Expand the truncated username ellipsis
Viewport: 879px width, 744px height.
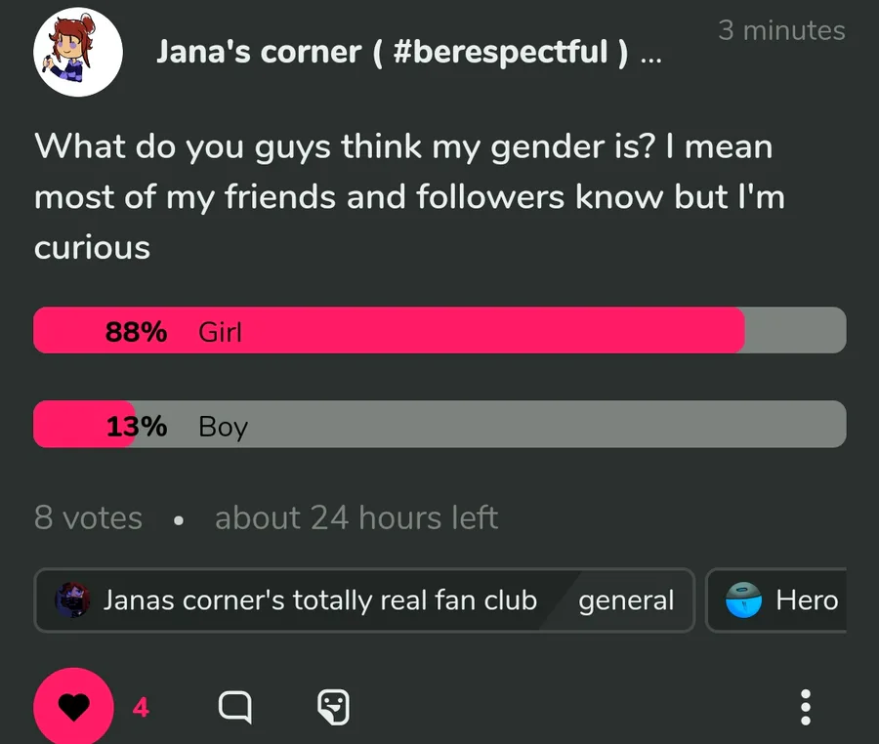650,55
